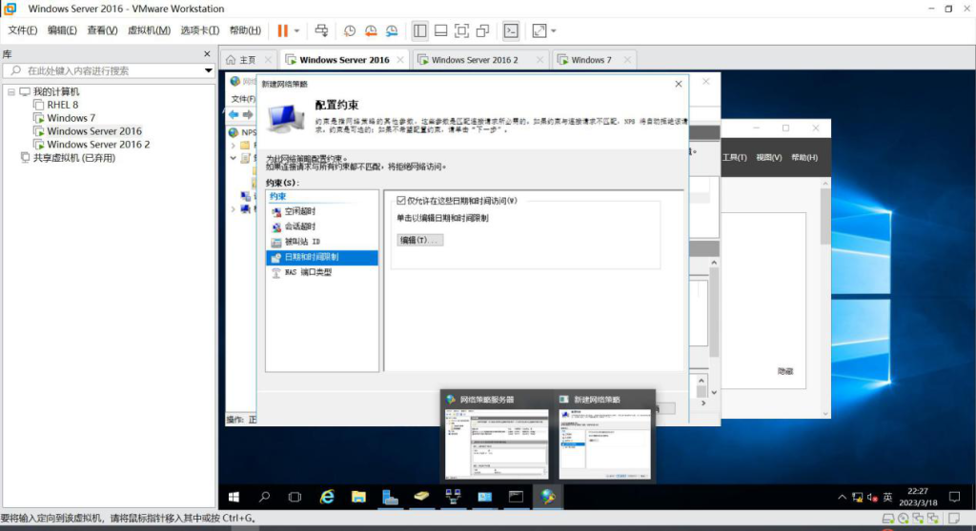Open 工具(T) menu in the background window

(x=735, y=157)
